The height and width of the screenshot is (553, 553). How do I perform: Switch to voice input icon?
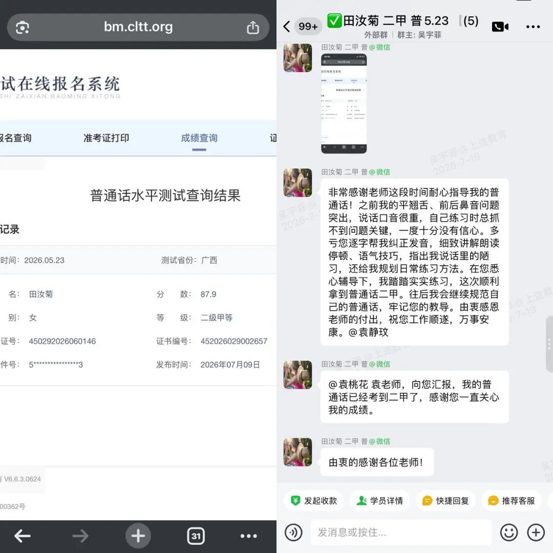click(293, 532)
